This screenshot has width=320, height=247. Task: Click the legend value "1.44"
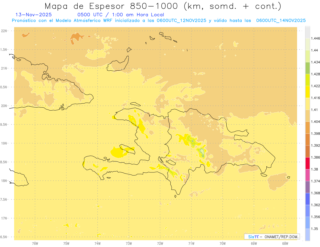pos(315,50)
